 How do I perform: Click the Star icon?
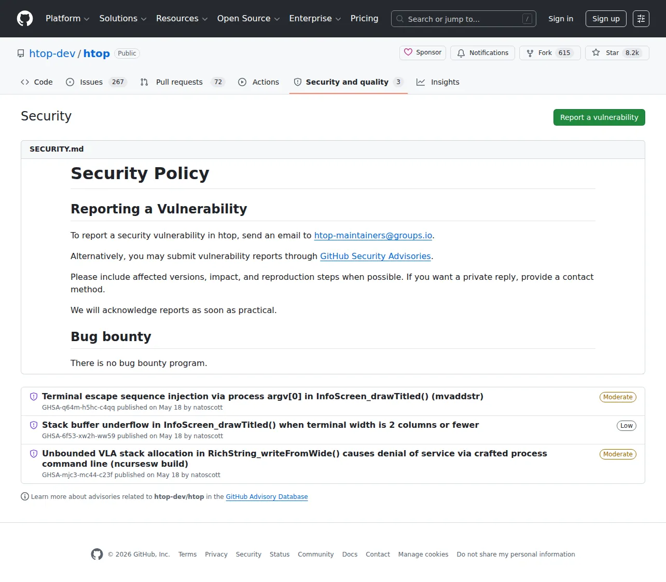(596, 53)
